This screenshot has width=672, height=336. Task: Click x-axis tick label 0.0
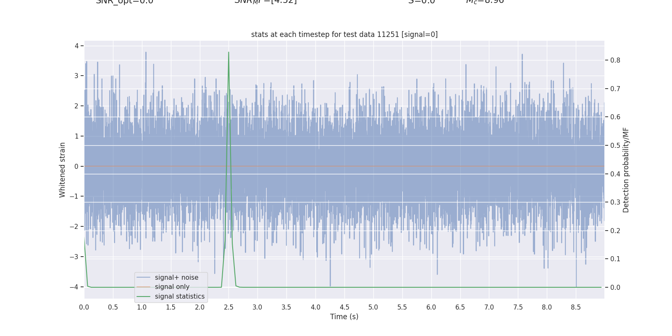point(84,307)
